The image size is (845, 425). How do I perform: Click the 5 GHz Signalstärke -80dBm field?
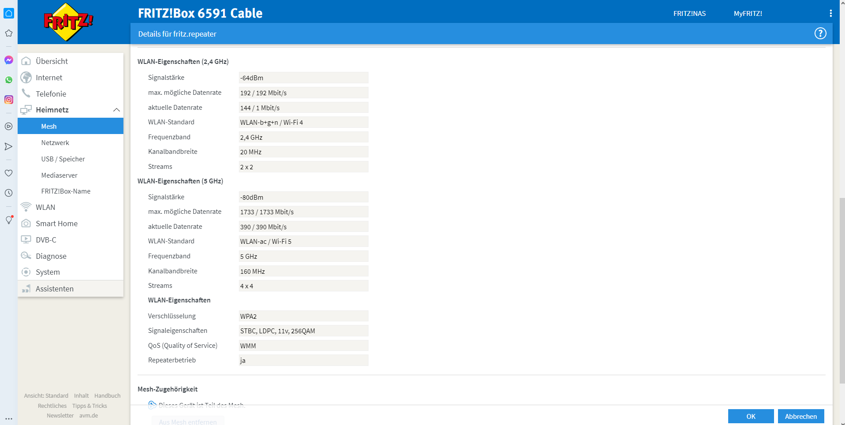(303, 197)
